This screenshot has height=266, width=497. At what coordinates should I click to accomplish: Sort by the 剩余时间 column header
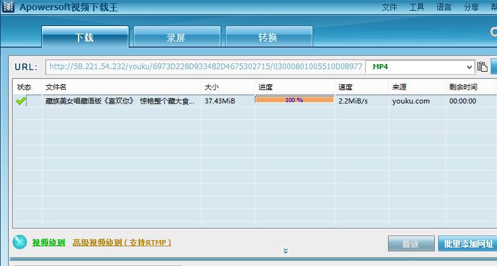click(471, 86)
